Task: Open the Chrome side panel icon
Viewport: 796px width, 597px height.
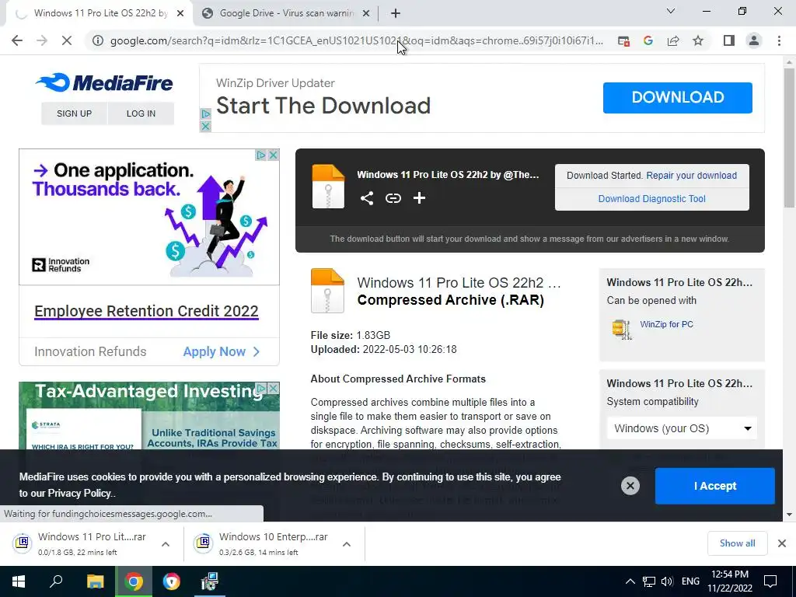Action: pos(729,40)
